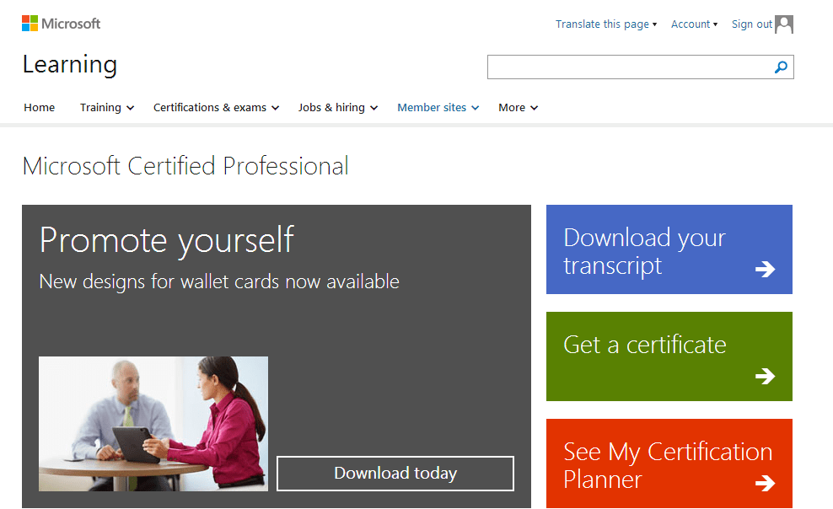Viewport: 833px width, 509px height.
Task: Click the arrow on Download your transcript tile
Action: (765, 269)
